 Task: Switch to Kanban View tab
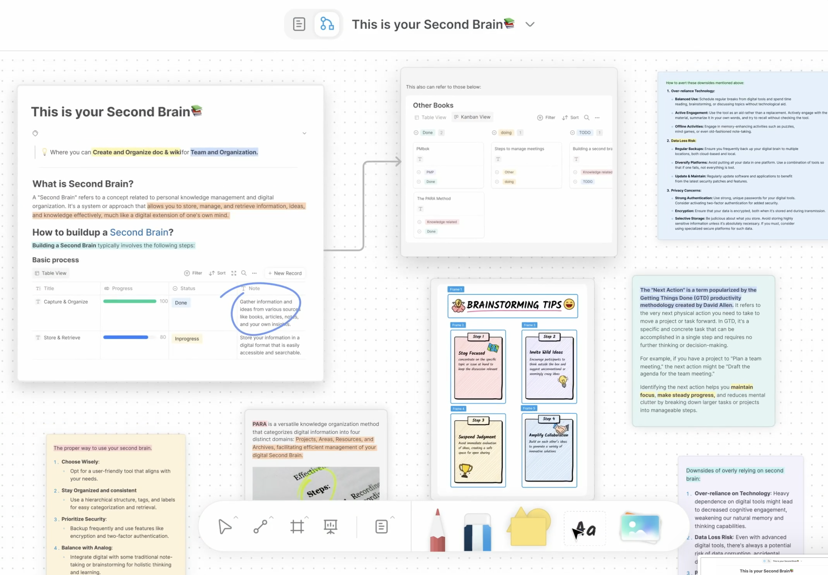472,117
